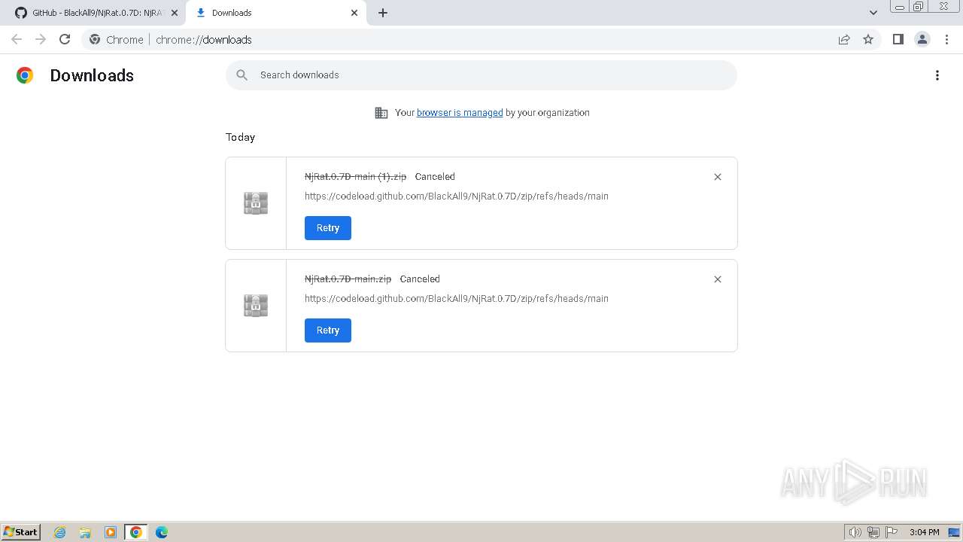Screen dimensions: 963x542
Task: Click the search magnifier icon
Action: coord(242,75)
